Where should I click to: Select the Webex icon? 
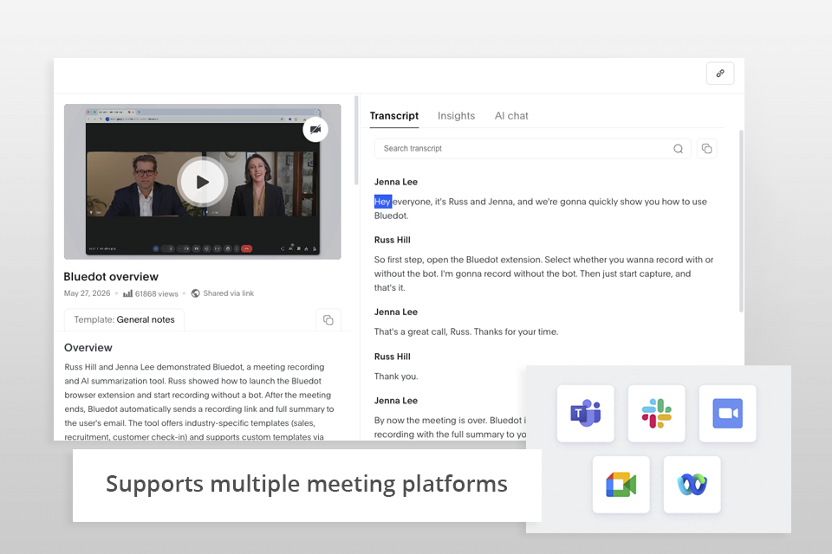click(x=692, y=484)
